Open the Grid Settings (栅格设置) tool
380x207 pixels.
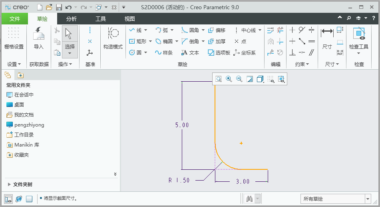14,38
